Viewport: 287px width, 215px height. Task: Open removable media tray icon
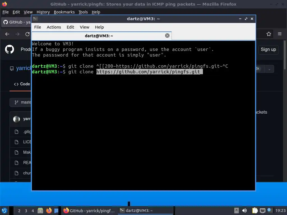(x=237, y=211)
